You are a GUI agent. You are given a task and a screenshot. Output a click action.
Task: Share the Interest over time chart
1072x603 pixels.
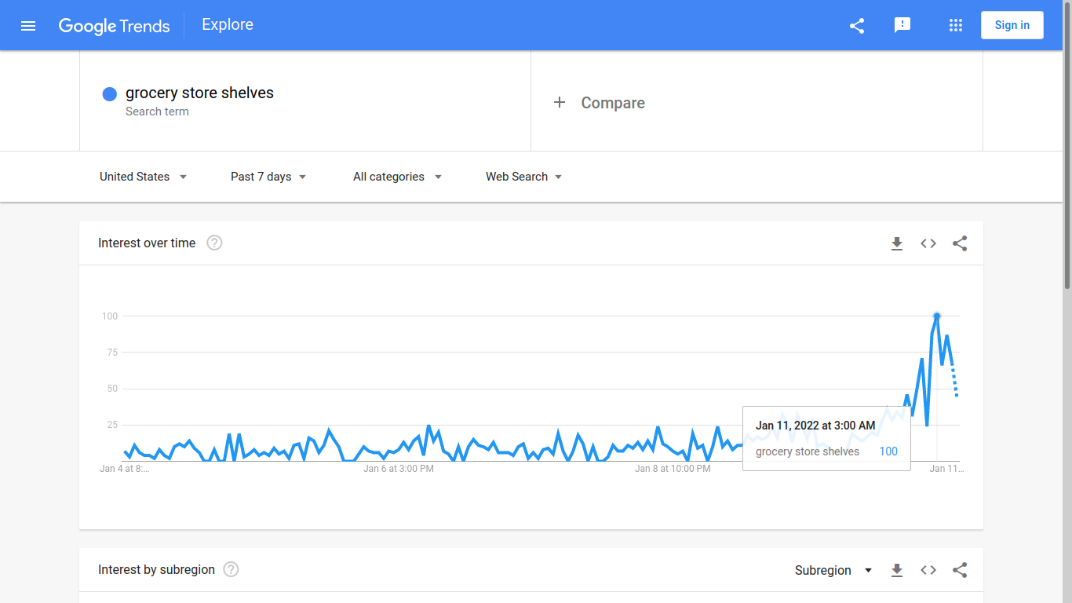pyautogui.click(x=960, y=243)
